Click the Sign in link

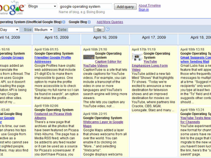pos(144,9)
